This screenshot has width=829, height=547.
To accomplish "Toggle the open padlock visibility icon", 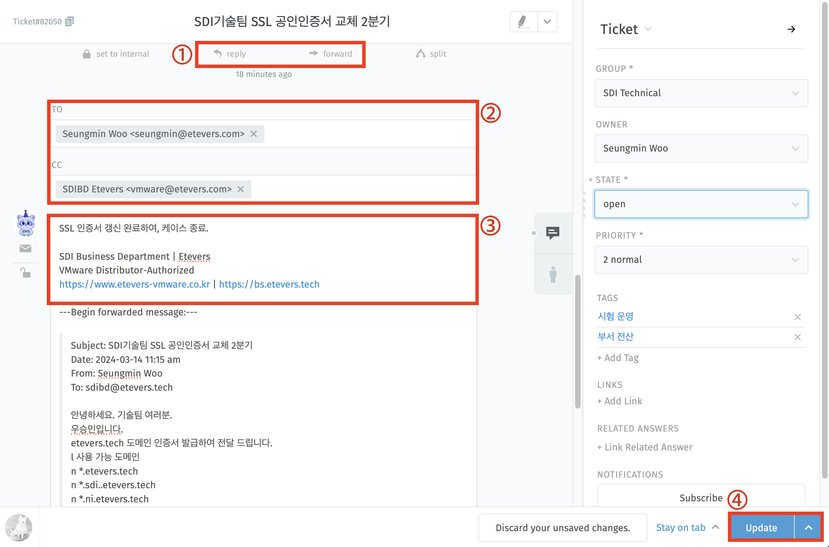I will point(25,272).
